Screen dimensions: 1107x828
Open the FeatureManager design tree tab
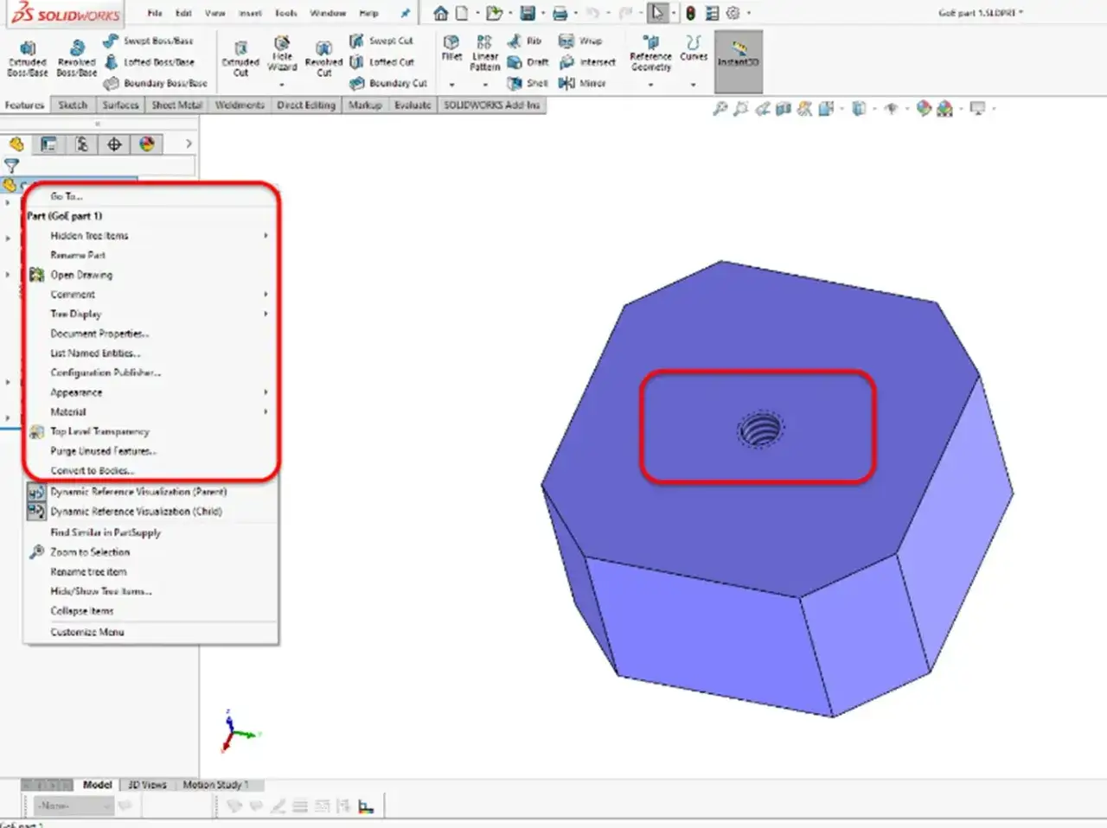pos(16,144)
